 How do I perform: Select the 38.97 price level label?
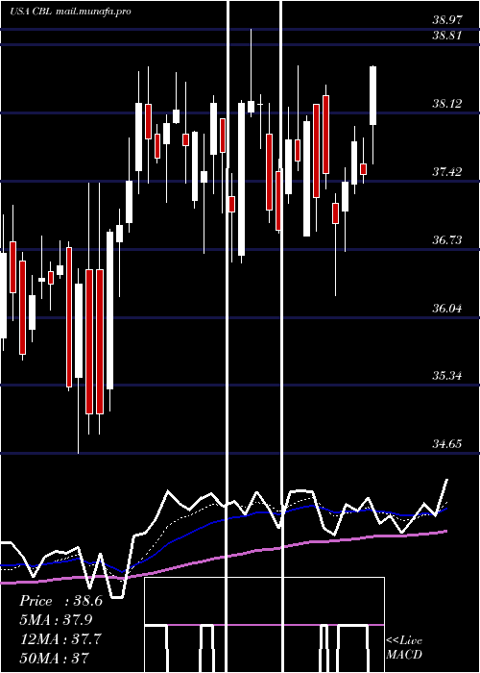446,19
